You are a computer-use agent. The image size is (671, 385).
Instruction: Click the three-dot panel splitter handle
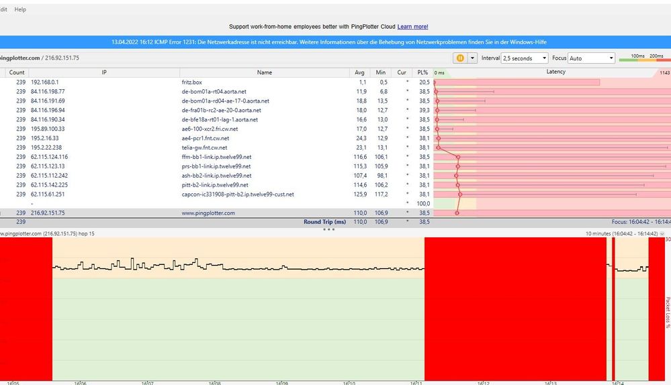328,229
